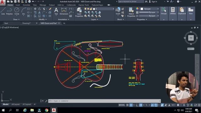
Task: Open the Insert ribbon tab
Action: click(x=18, y=5)
